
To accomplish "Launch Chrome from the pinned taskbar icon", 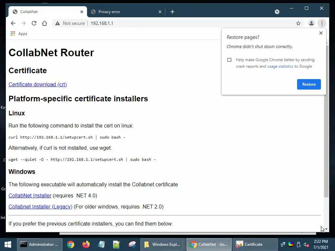I will [71, 244].
